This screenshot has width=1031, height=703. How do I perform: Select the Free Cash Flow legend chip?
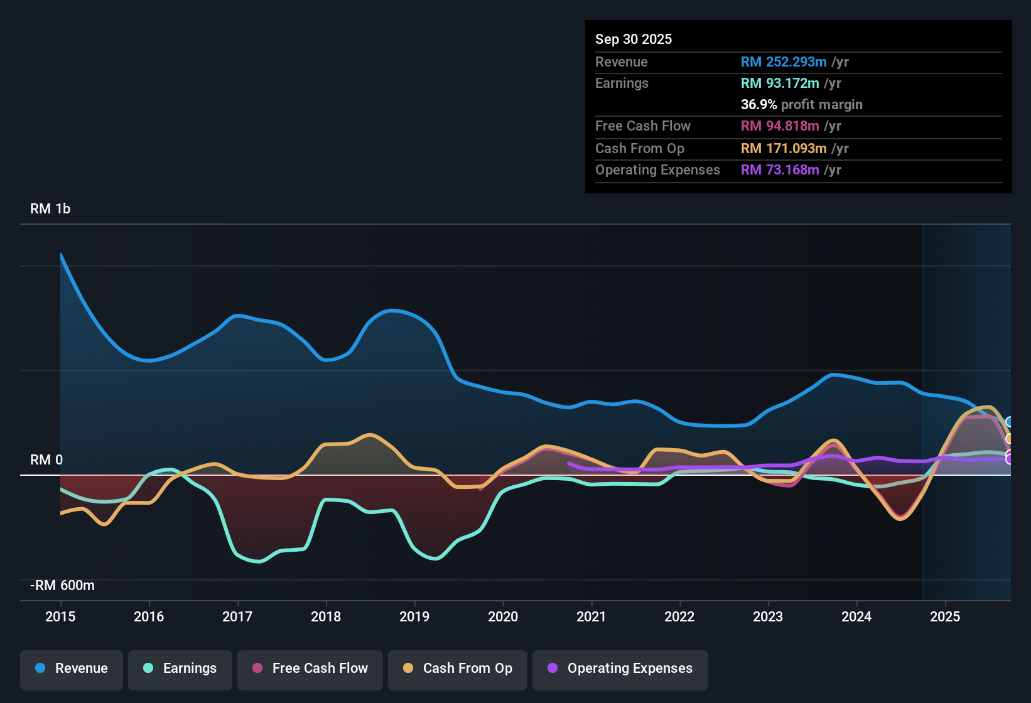310,668
